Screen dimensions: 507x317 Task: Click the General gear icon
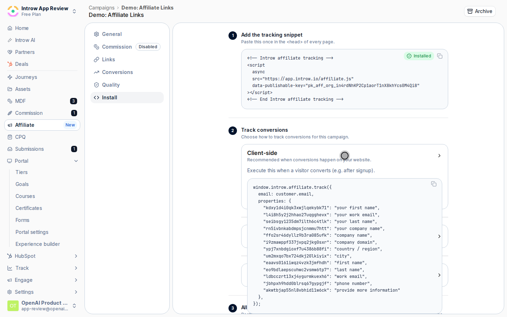click(96, 34)
